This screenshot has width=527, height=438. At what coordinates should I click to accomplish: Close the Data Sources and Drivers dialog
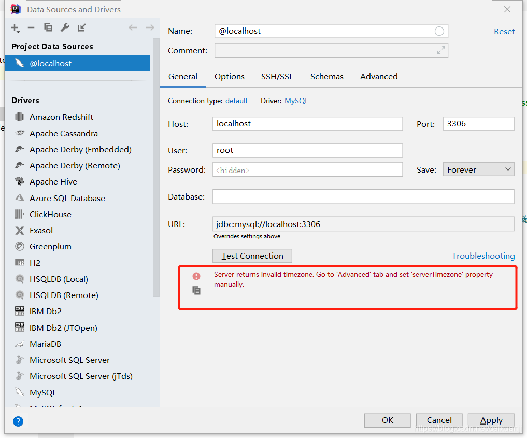coord(507,9)
